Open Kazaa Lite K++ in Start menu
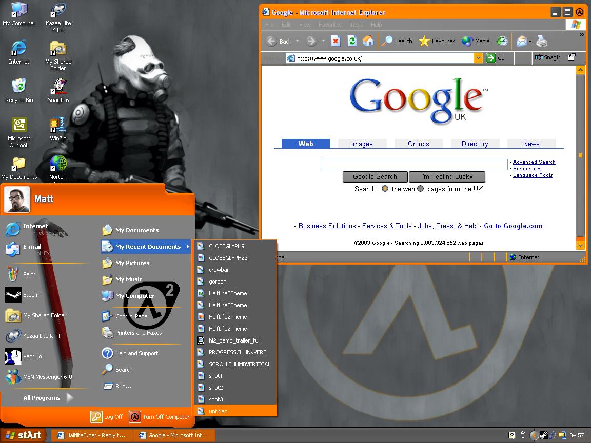The width and height of the screenshot is (591, 443). tap(33, 336)
